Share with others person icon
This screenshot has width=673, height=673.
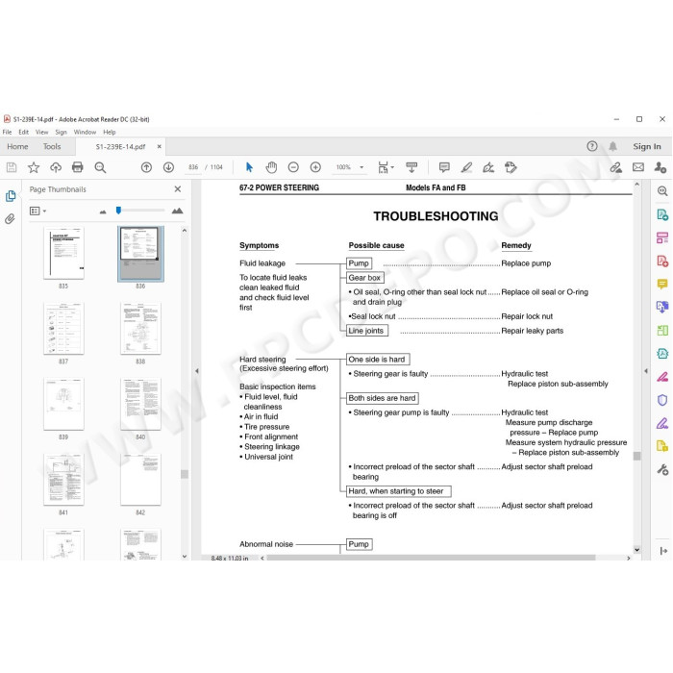[661, 167]
